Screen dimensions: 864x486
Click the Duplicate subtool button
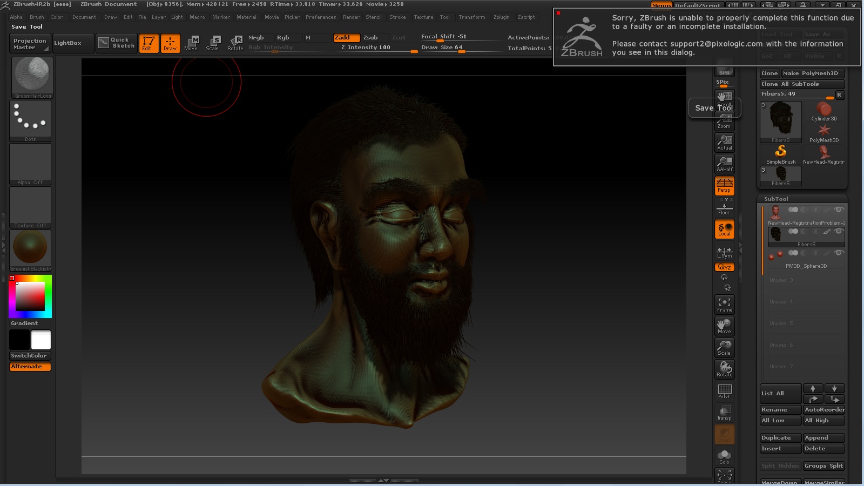tap(780, 438)
